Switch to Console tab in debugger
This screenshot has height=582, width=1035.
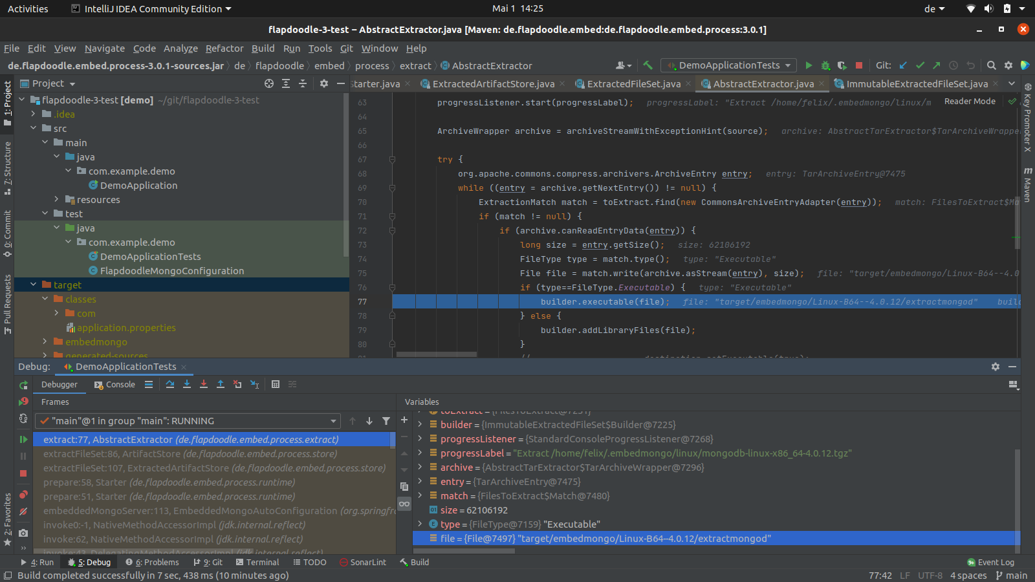tap(114, 385)
